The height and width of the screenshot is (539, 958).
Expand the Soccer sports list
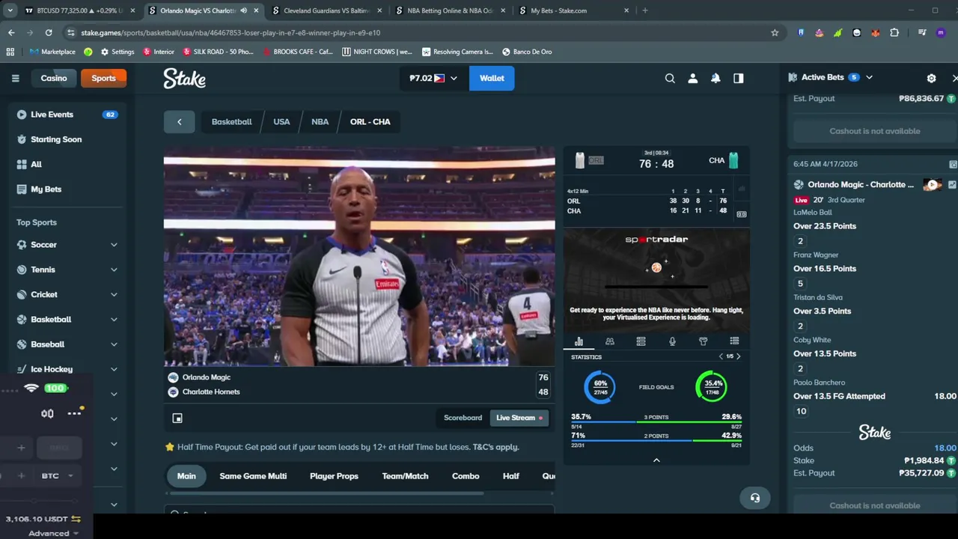(114, 245)
